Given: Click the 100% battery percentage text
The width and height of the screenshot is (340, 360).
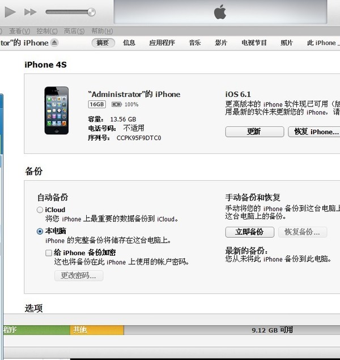Looking at the screenshot, I should 131,104.
